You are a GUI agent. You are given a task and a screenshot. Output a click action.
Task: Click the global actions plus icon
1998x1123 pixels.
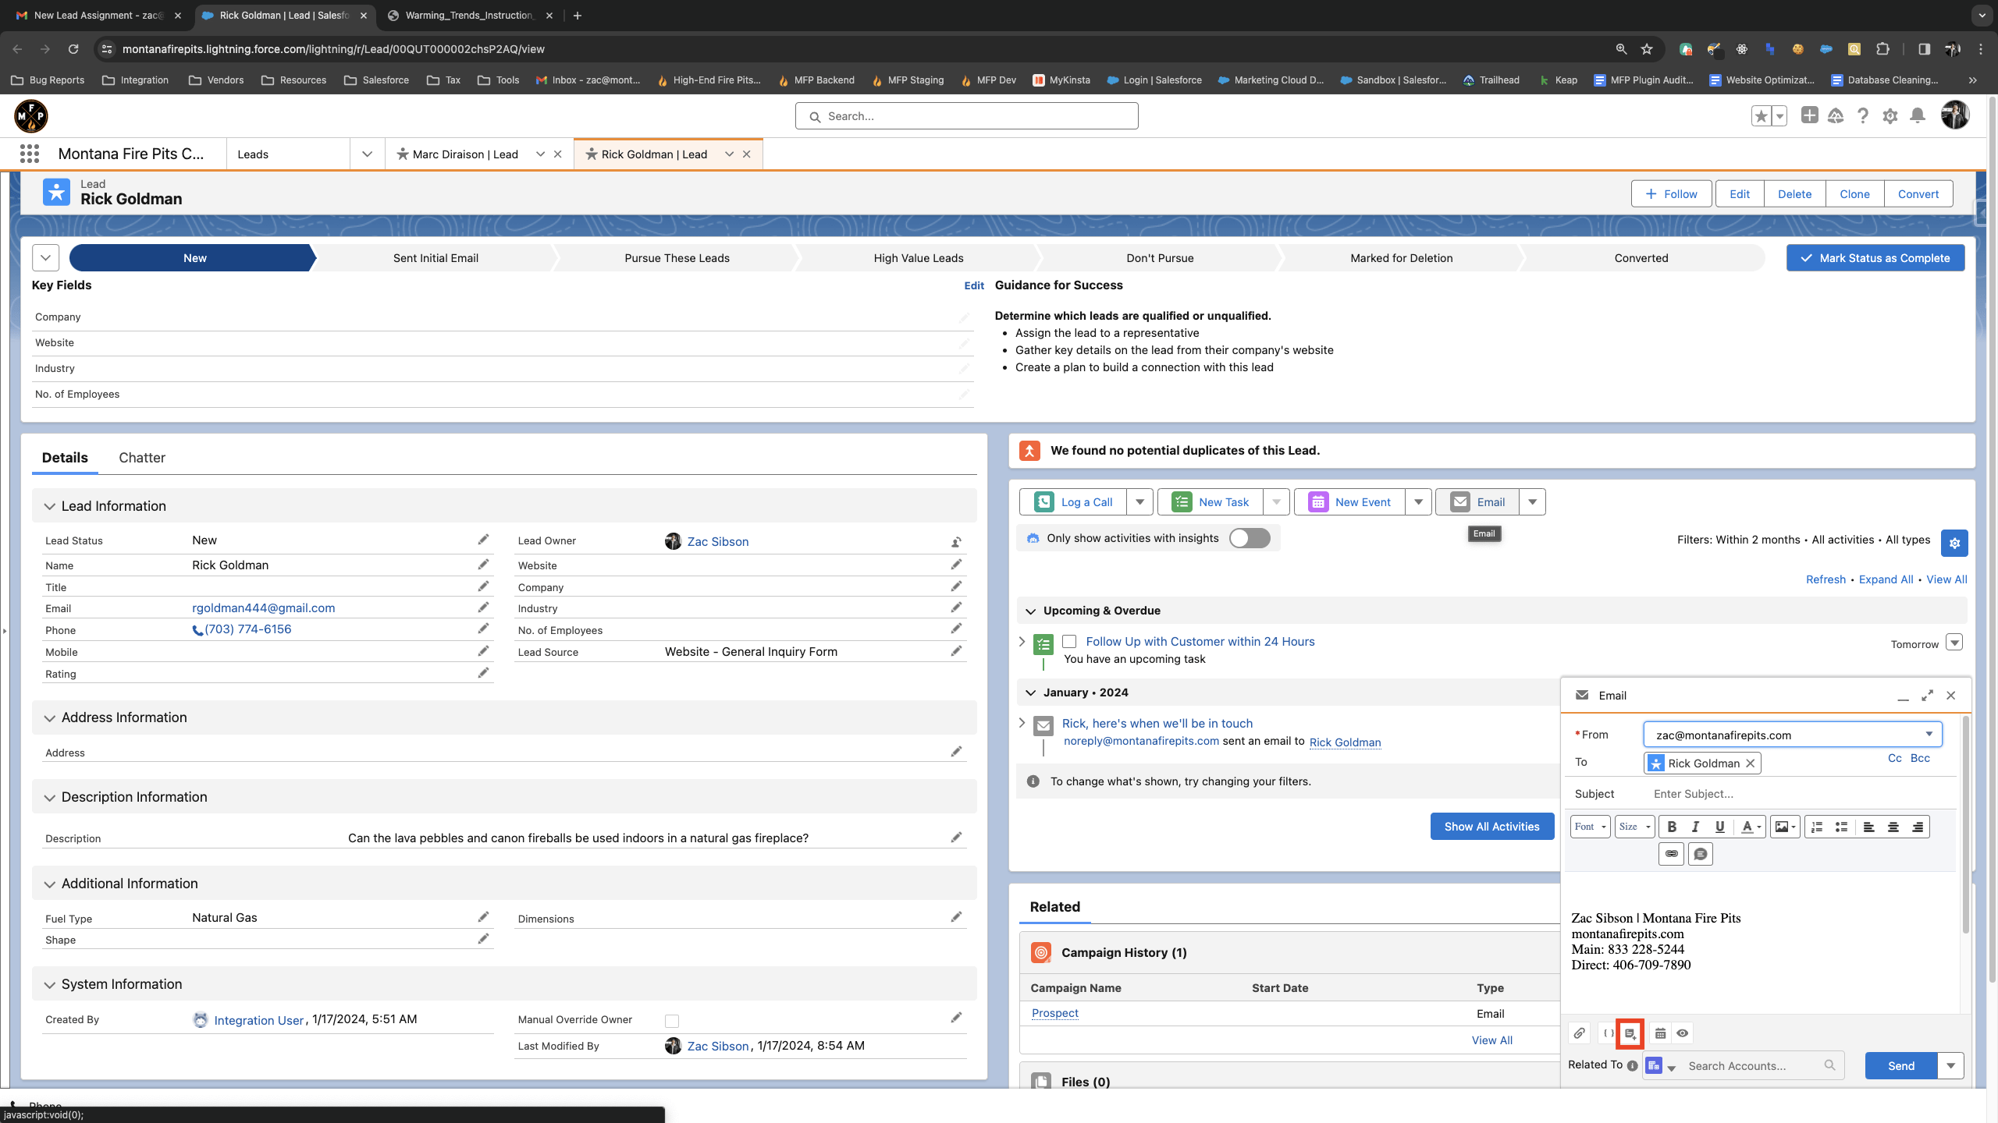pos(1809,115)
